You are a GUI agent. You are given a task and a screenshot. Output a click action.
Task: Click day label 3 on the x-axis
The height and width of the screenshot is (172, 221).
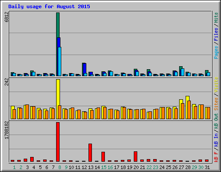(27, 167)
